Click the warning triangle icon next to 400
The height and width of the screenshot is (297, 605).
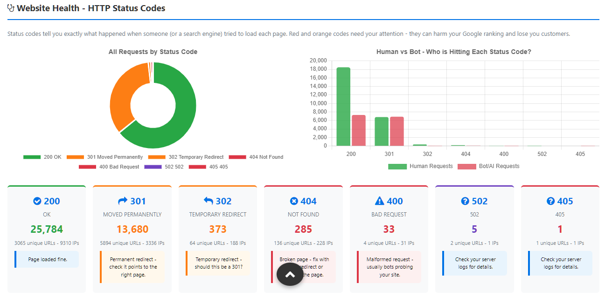click(380, 201)
